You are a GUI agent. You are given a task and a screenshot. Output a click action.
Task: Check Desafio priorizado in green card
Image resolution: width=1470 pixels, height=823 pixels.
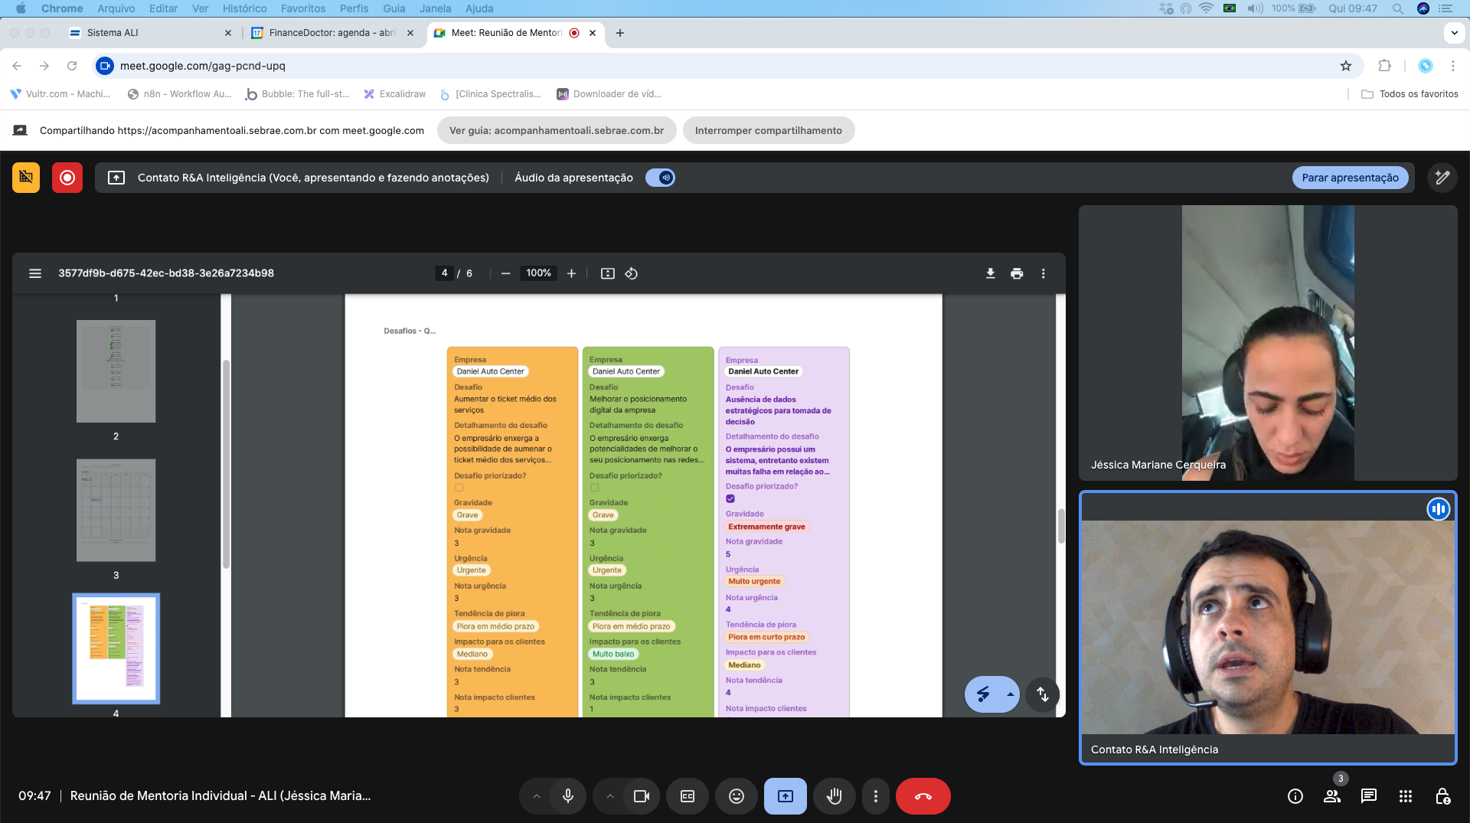[x=594, y=488]
